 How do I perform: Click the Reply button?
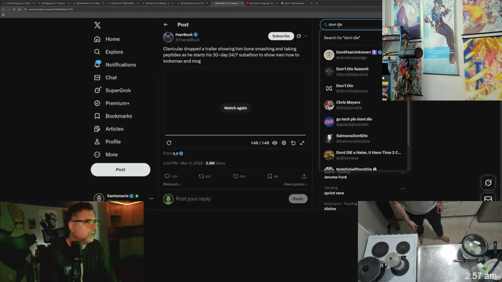(298, 199)
